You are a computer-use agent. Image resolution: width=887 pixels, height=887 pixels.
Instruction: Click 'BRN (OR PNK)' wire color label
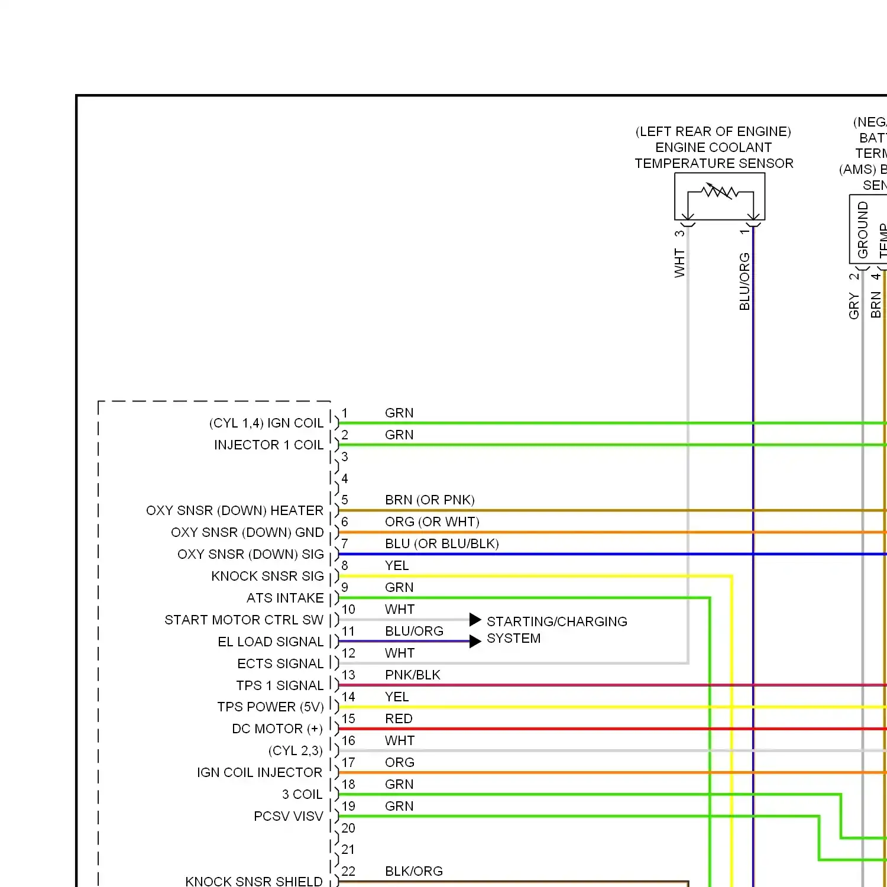[x=430, y=500]
